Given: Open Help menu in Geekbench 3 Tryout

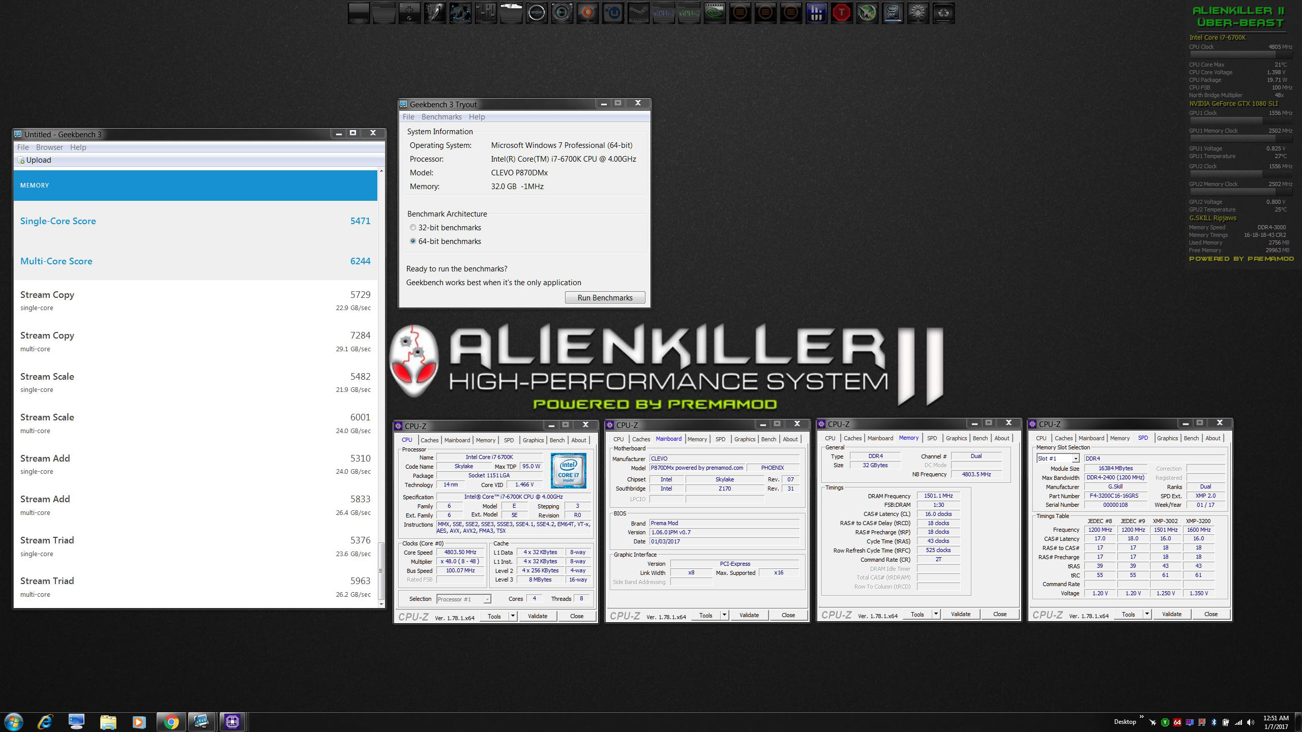Looking at the screenshot, I should coord(477,117).
